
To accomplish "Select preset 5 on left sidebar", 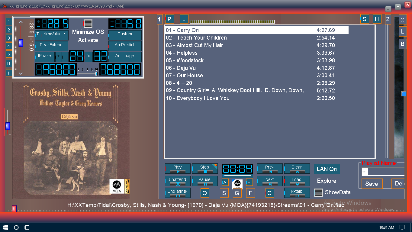I will tap(9, 54).
